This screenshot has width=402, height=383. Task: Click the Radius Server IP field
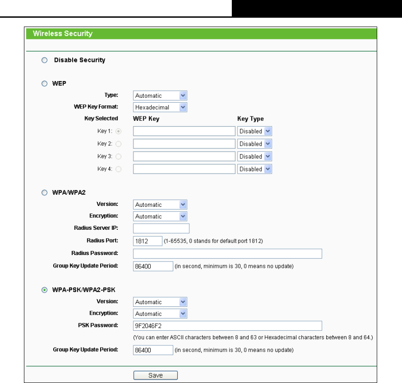click(x=161, y=228)
